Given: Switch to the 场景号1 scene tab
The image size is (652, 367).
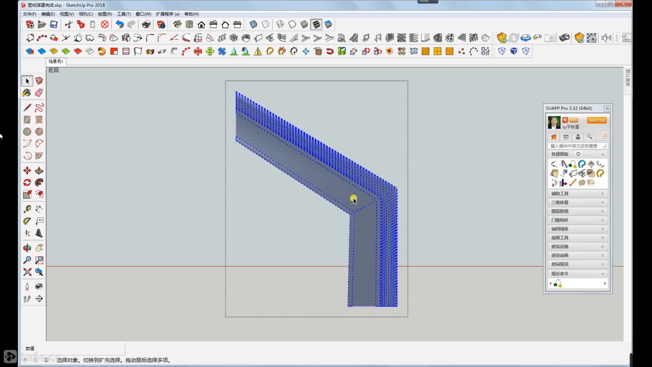Looking at the screenshot, I should (x=56, y=62).
